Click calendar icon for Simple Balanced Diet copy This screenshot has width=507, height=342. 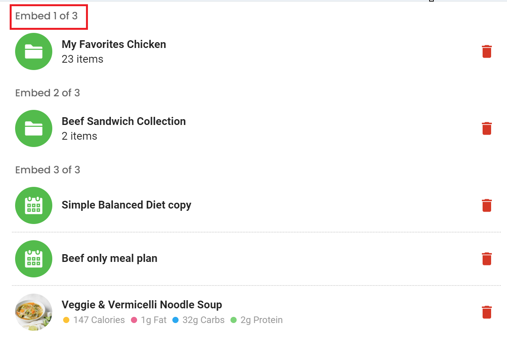(34, 205)
